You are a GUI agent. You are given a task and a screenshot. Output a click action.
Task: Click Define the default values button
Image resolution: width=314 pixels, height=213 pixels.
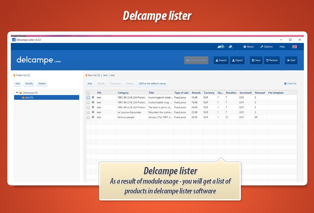point(152,83)
